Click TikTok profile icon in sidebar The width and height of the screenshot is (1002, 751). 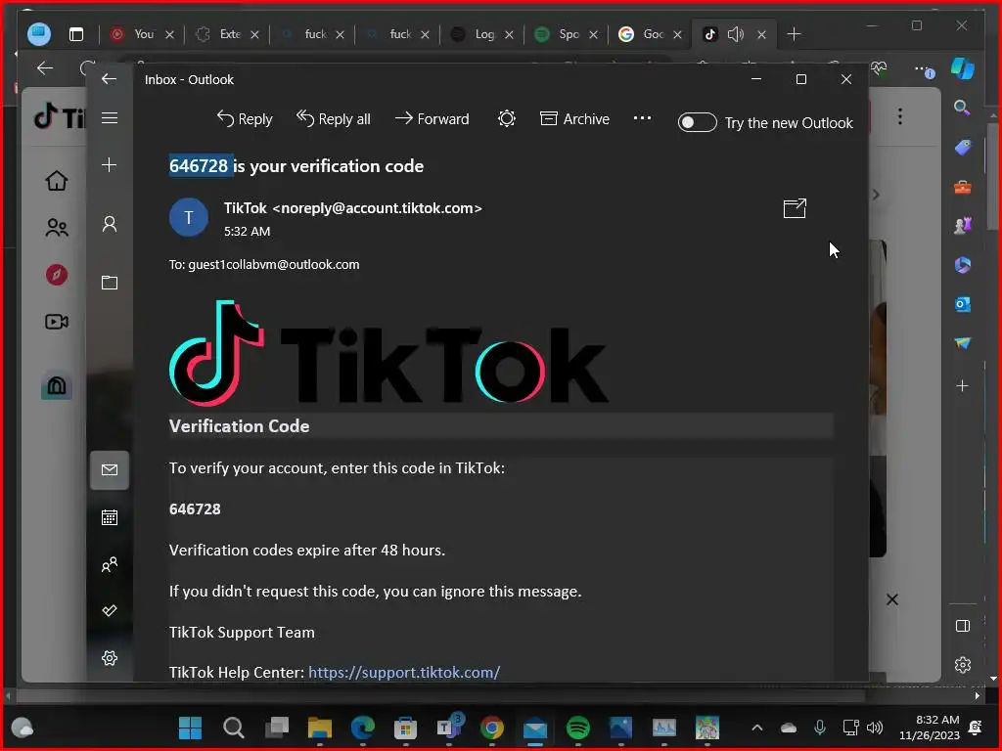56,385
